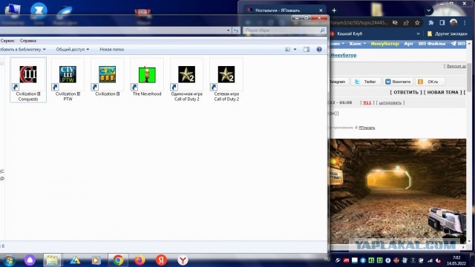Follow the Инкубатор breadcrumb link
Viewport: 475px width, 267px height.
(x=344, y=55)
